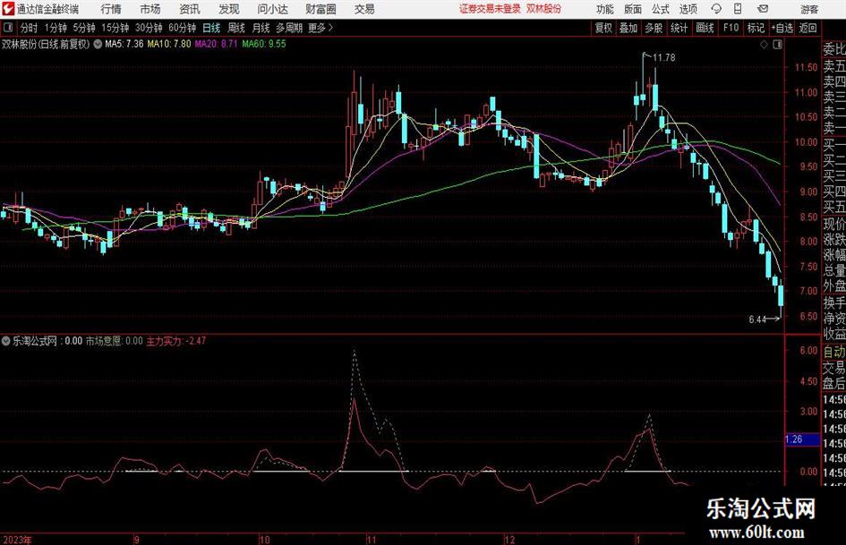Click the 11.78 high price marker

click(x=663, y=58)
